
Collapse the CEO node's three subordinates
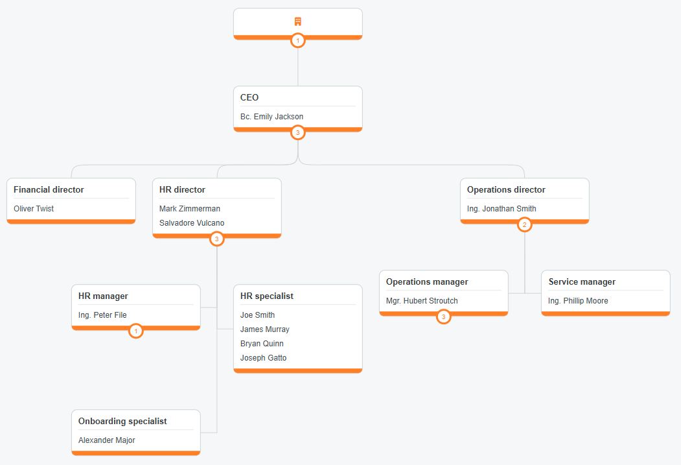coord(298,132)
